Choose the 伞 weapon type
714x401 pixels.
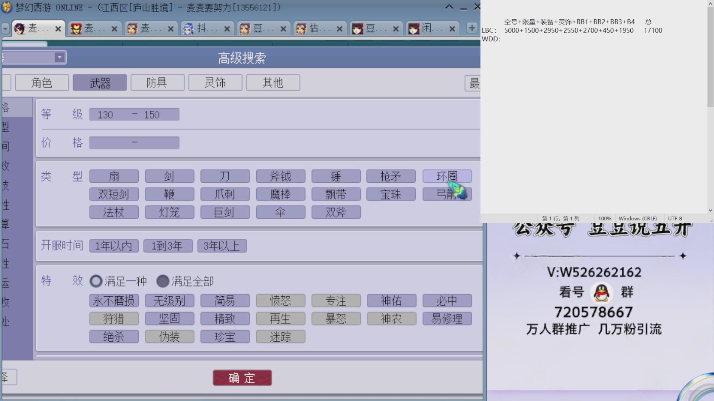point(280,212)
